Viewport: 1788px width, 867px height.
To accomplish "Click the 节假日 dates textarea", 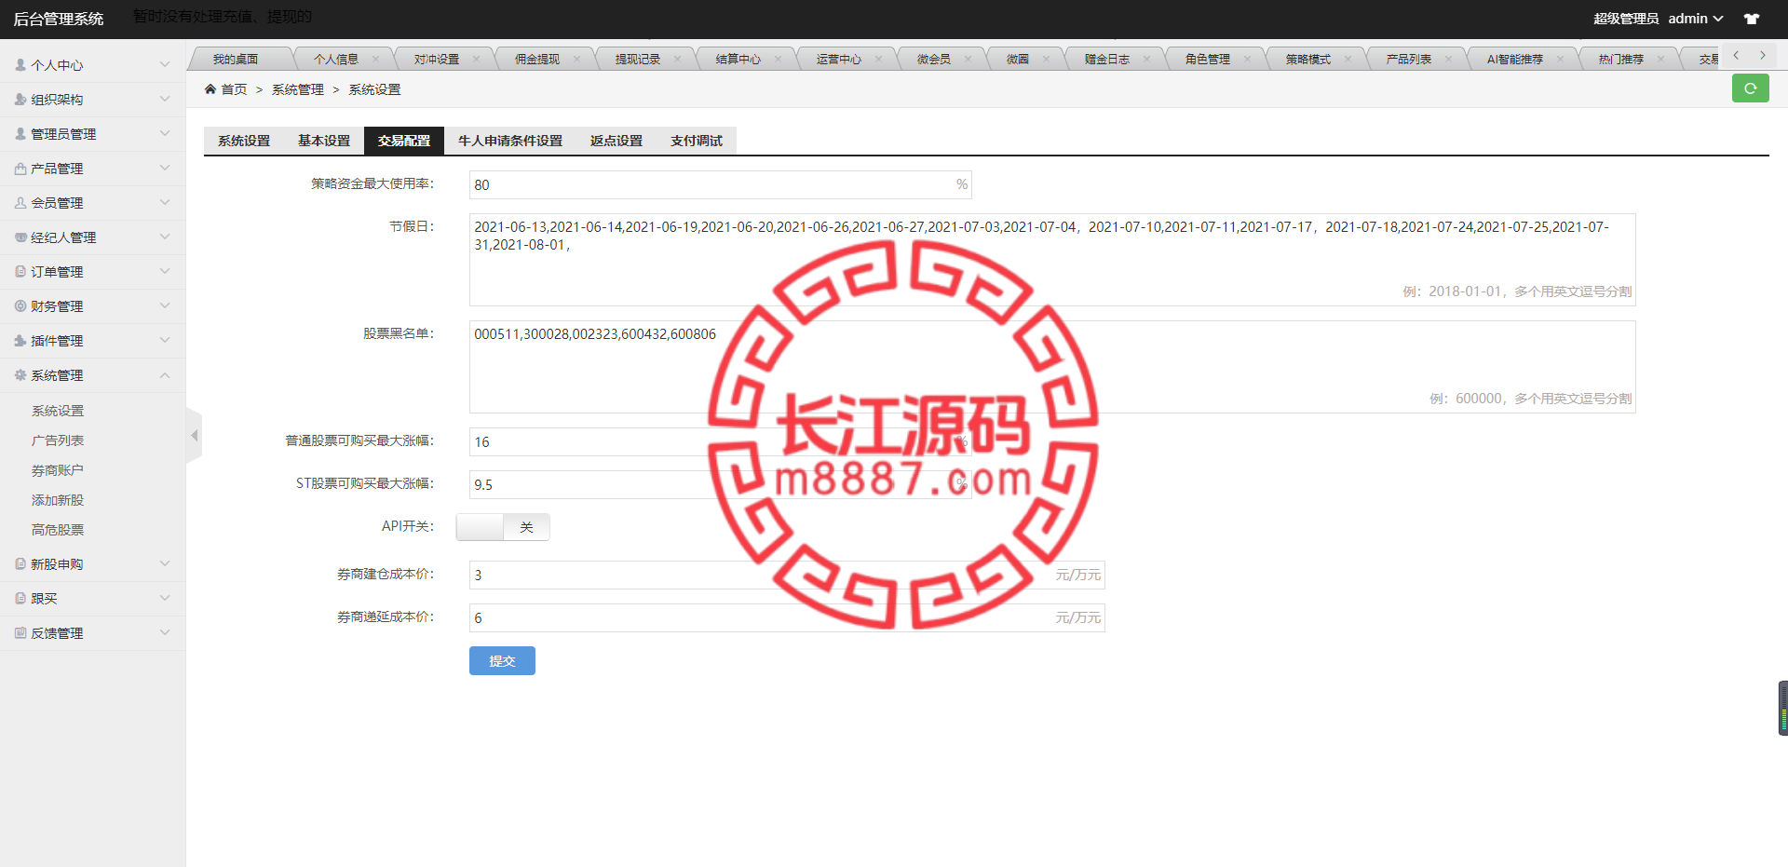I will tap(1052, 260).
